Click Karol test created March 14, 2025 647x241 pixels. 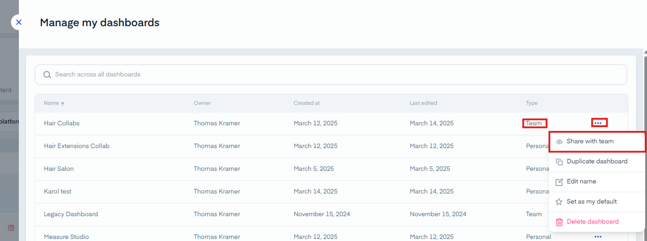tap(316, 191)
